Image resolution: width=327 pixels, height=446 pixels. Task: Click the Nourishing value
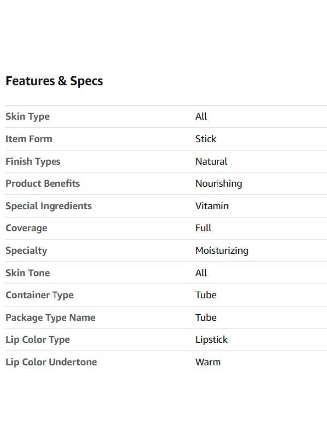pyautogui.click(x=218, y=184)
